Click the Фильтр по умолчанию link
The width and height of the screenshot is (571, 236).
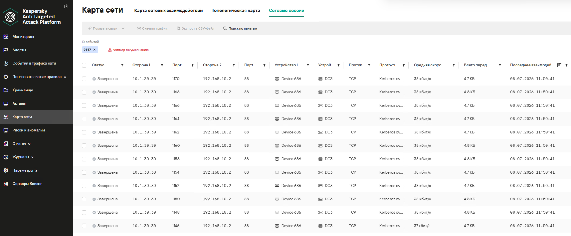128,50
